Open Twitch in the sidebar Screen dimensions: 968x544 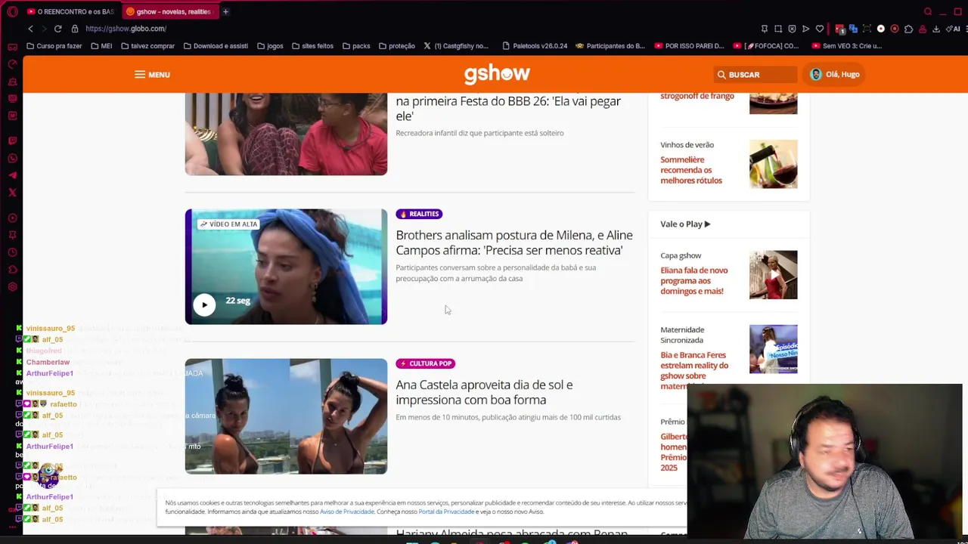[x=12, y=141]
